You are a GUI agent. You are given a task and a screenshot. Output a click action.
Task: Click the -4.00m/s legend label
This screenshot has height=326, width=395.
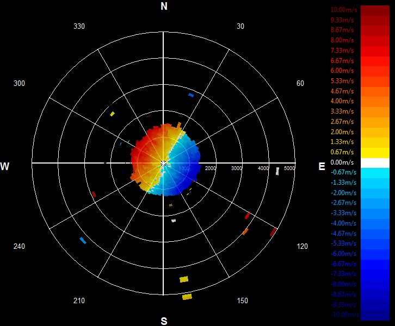point(343,223)
